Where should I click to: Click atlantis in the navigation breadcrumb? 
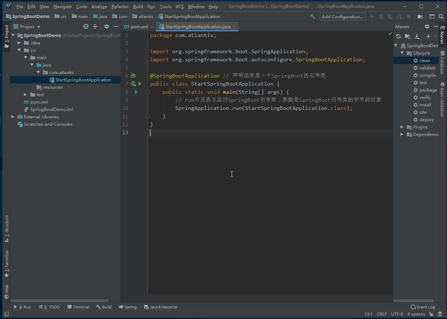click(143, 17)
